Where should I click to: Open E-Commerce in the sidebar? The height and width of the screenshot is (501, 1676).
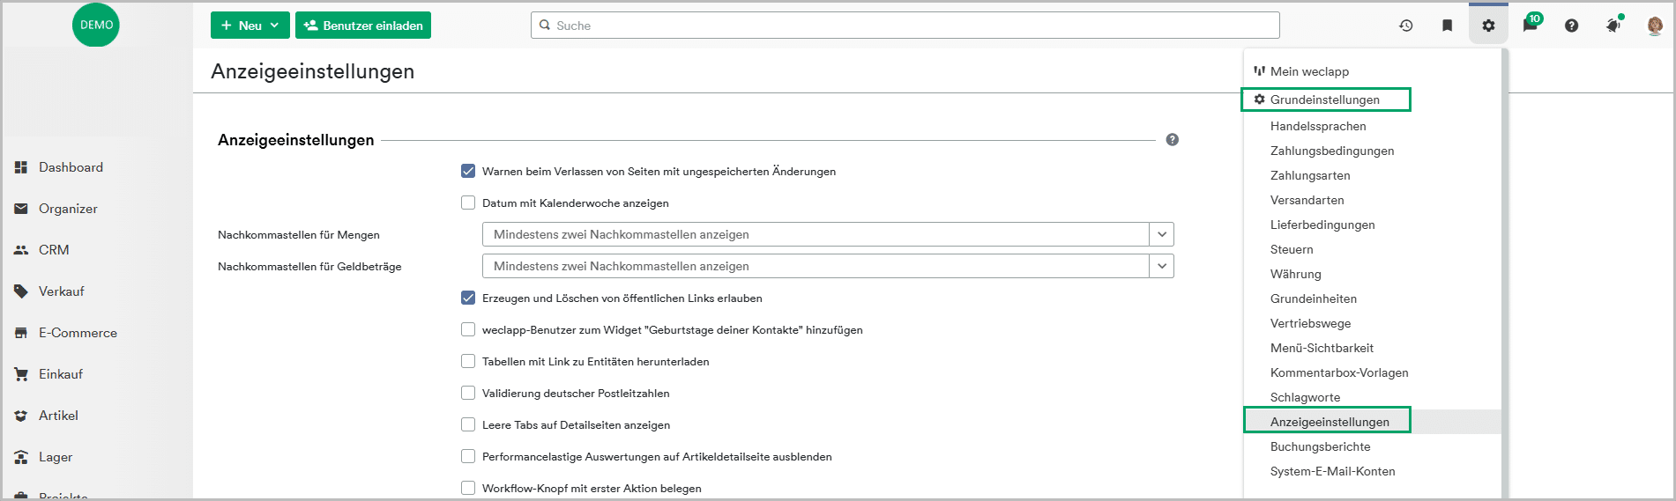pyautogui.click(x=78, y=333)
